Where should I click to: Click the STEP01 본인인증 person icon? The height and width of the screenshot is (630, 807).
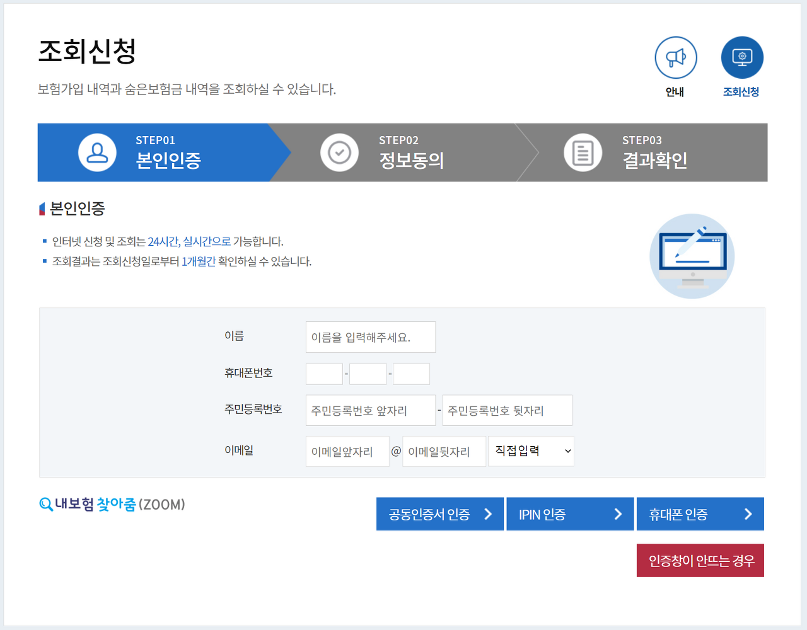tap(97, 152)
